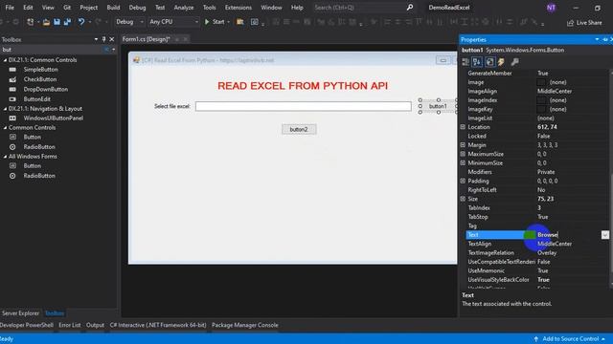Select the Modifiers property row
This screenshot has width=613, height=344.
[x=537, y=172]
